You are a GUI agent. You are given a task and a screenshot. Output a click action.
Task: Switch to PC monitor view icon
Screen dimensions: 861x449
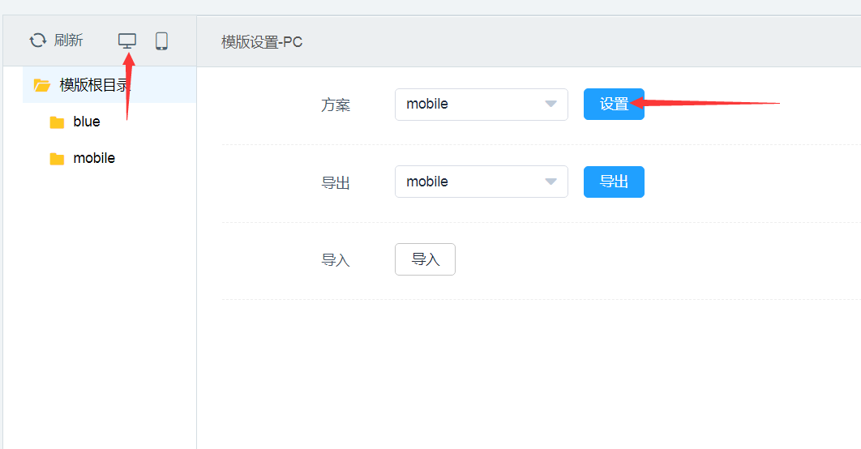point(127,41)
